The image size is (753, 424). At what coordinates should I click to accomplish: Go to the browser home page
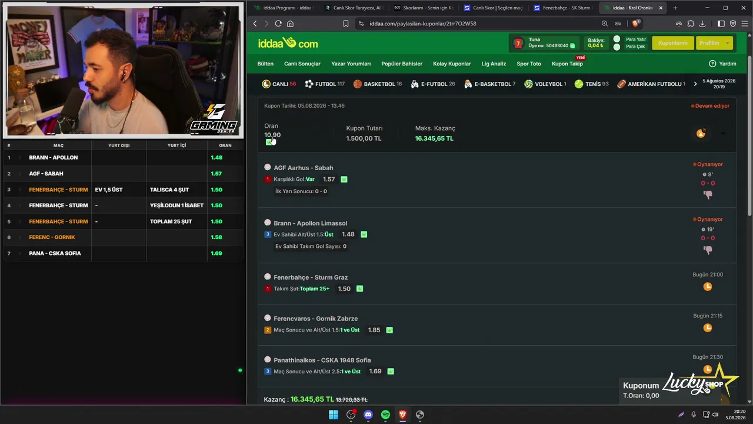click(290, 24)
